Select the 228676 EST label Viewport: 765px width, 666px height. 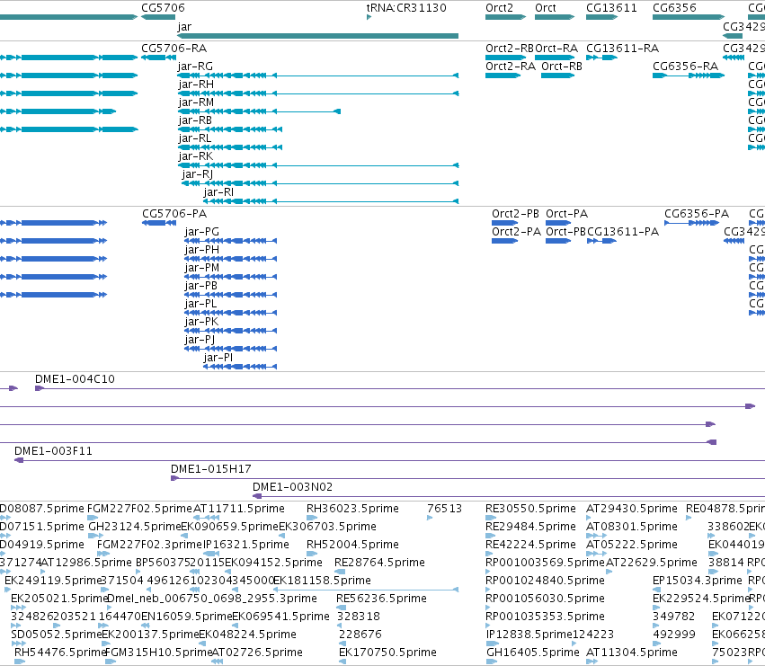[x=360, y=635]
